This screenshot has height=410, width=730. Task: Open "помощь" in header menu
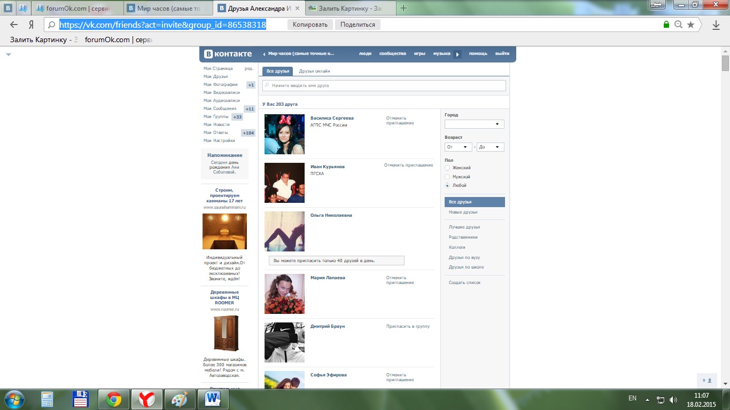coord(478,54)
